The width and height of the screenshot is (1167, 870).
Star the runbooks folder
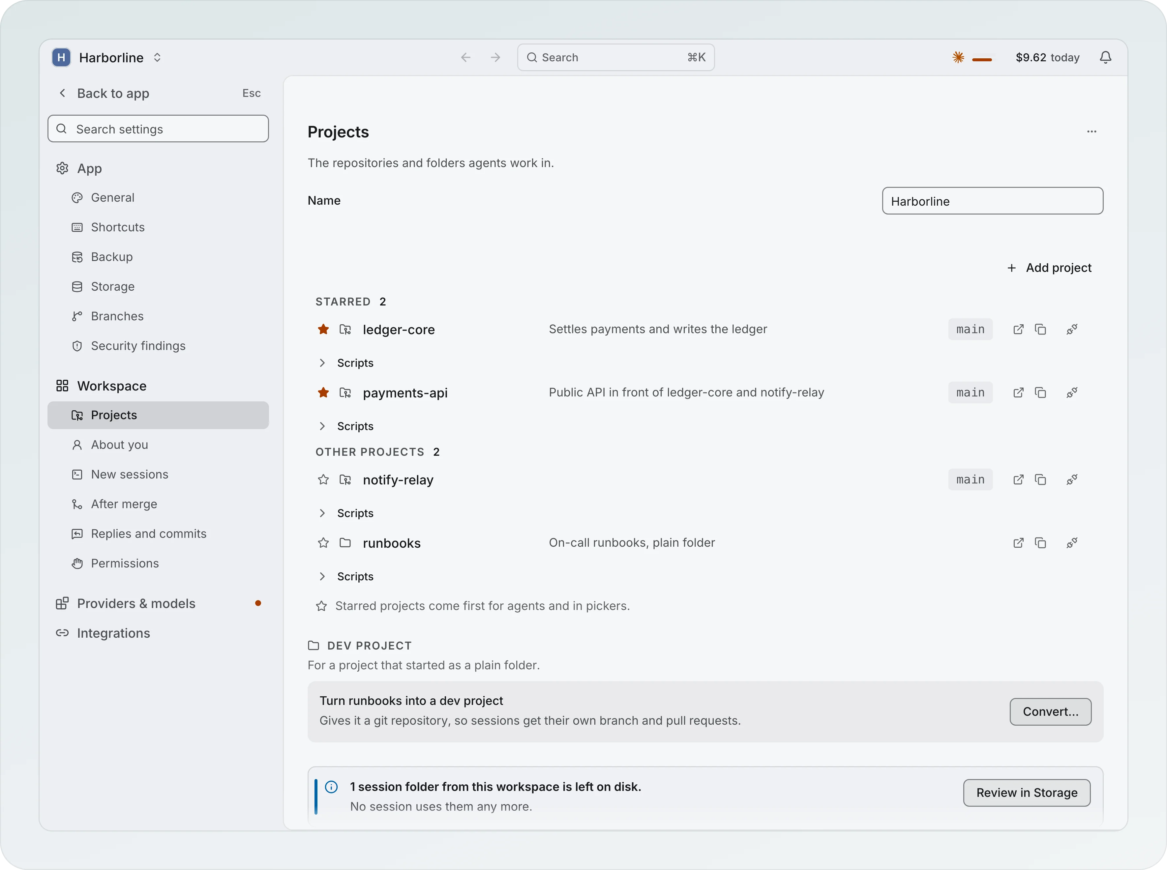(323, 543)
